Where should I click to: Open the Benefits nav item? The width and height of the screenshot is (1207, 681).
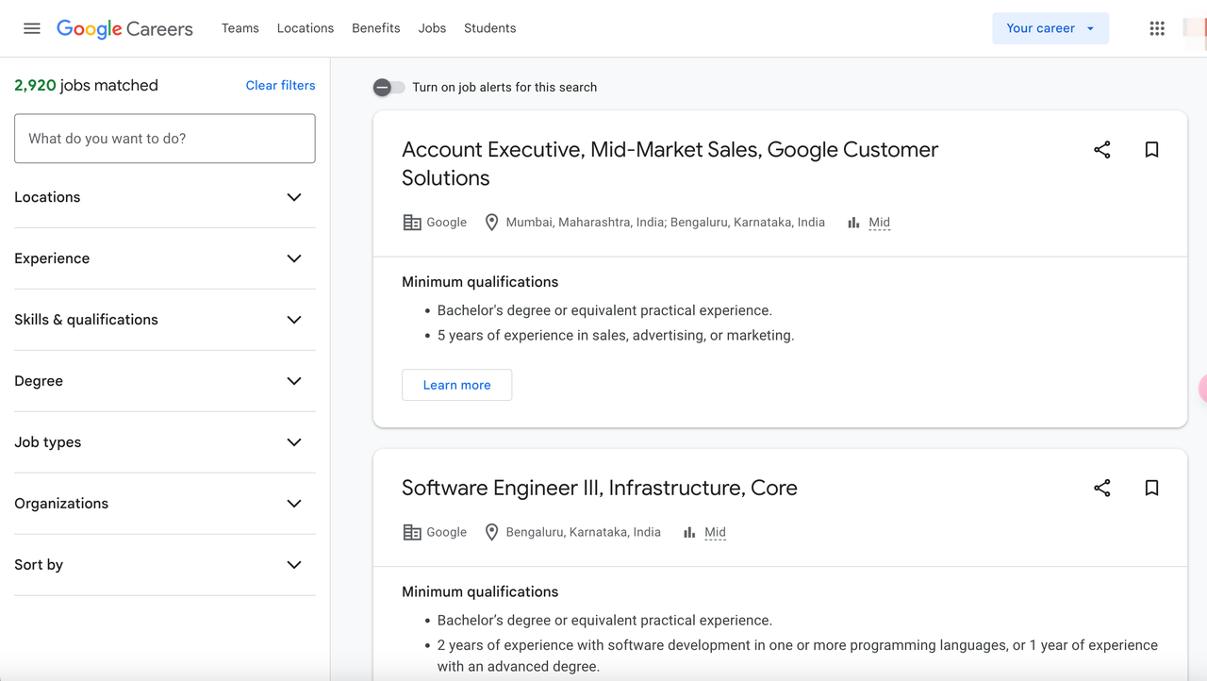[376, 28]
